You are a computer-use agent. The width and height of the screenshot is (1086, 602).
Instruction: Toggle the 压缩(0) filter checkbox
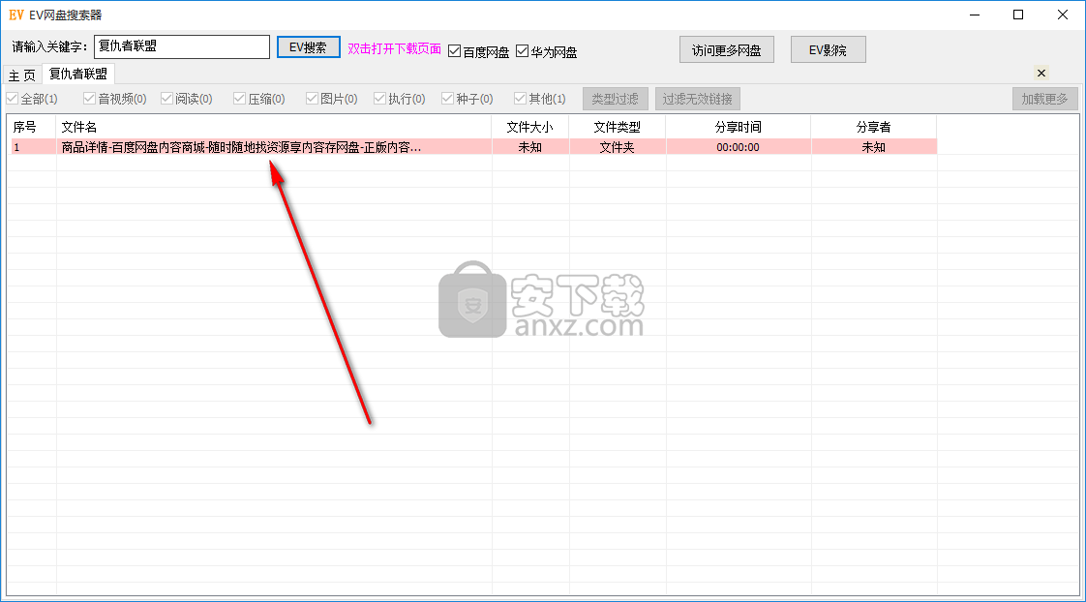[259, 99]
